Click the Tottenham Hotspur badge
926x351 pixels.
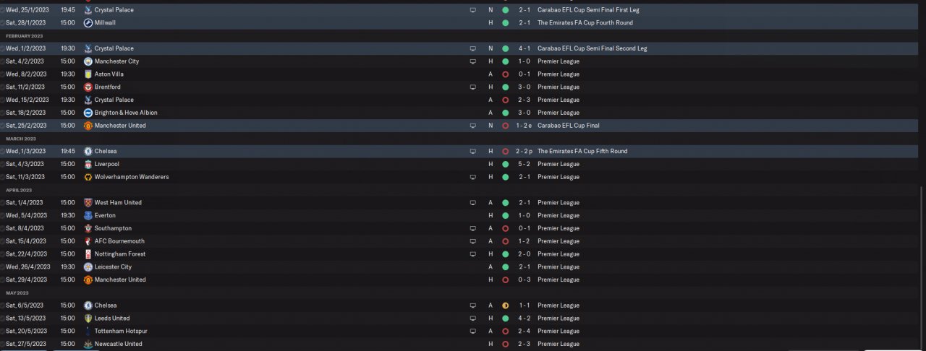(x=88, y=331)
